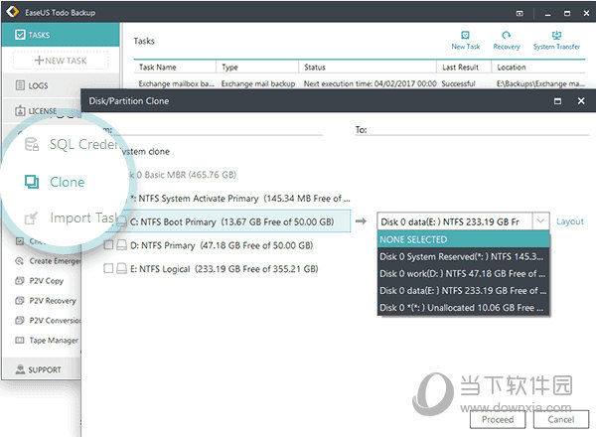
Task: Click drive icon of E: NTFS Logical
Action: [121, 269]
